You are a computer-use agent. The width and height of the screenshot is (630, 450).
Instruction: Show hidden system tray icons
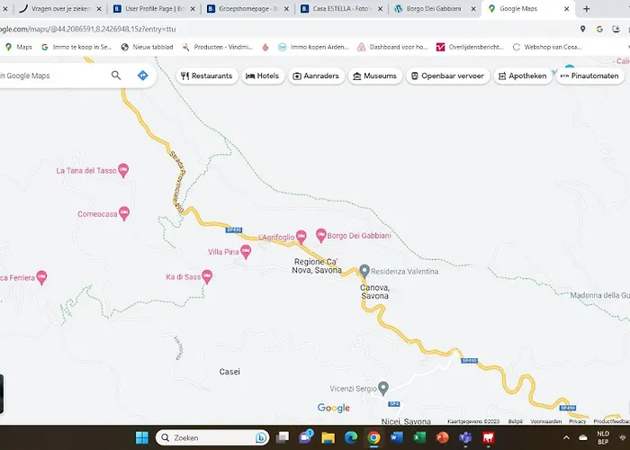point(566,437)
